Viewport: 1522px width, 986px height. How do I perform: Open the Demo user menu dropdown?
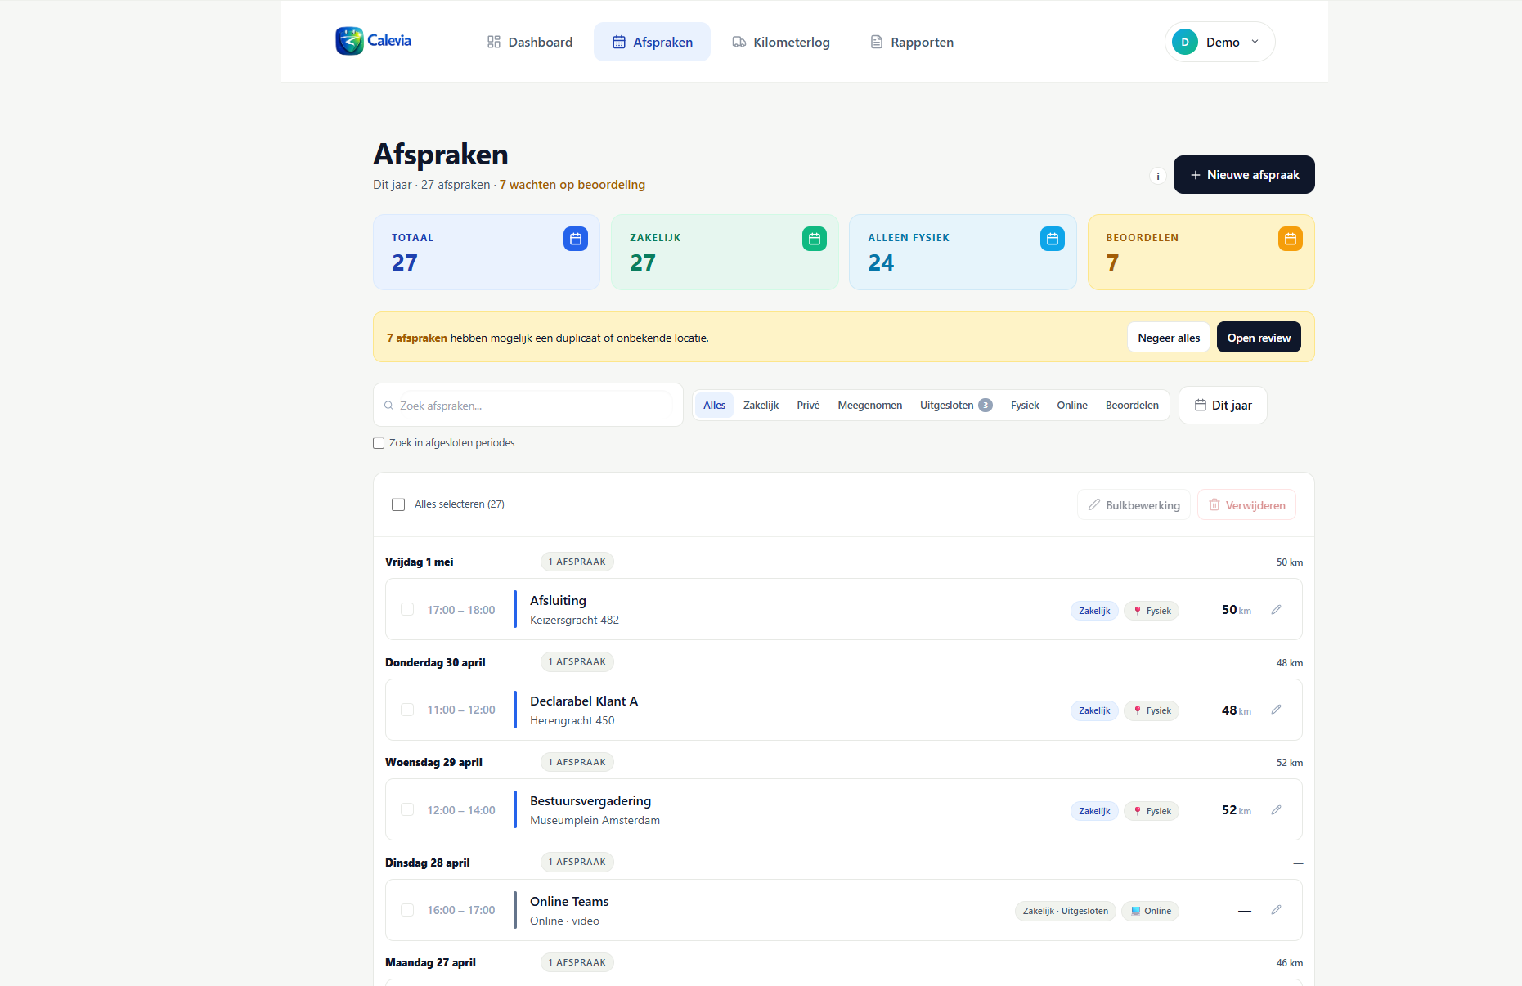(x=1219, y=42)
